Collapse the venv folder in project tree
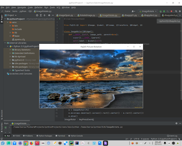The image size is (182, 146). coord(8,22)
